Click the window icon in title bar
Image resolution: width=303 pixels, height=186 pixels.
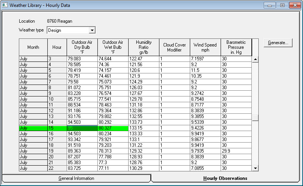5,5
